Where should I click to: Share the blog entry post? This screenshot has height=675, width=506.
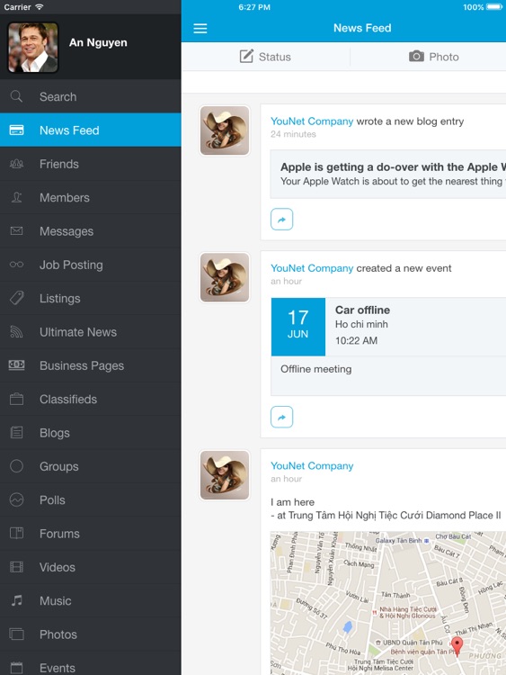[281, 219]
